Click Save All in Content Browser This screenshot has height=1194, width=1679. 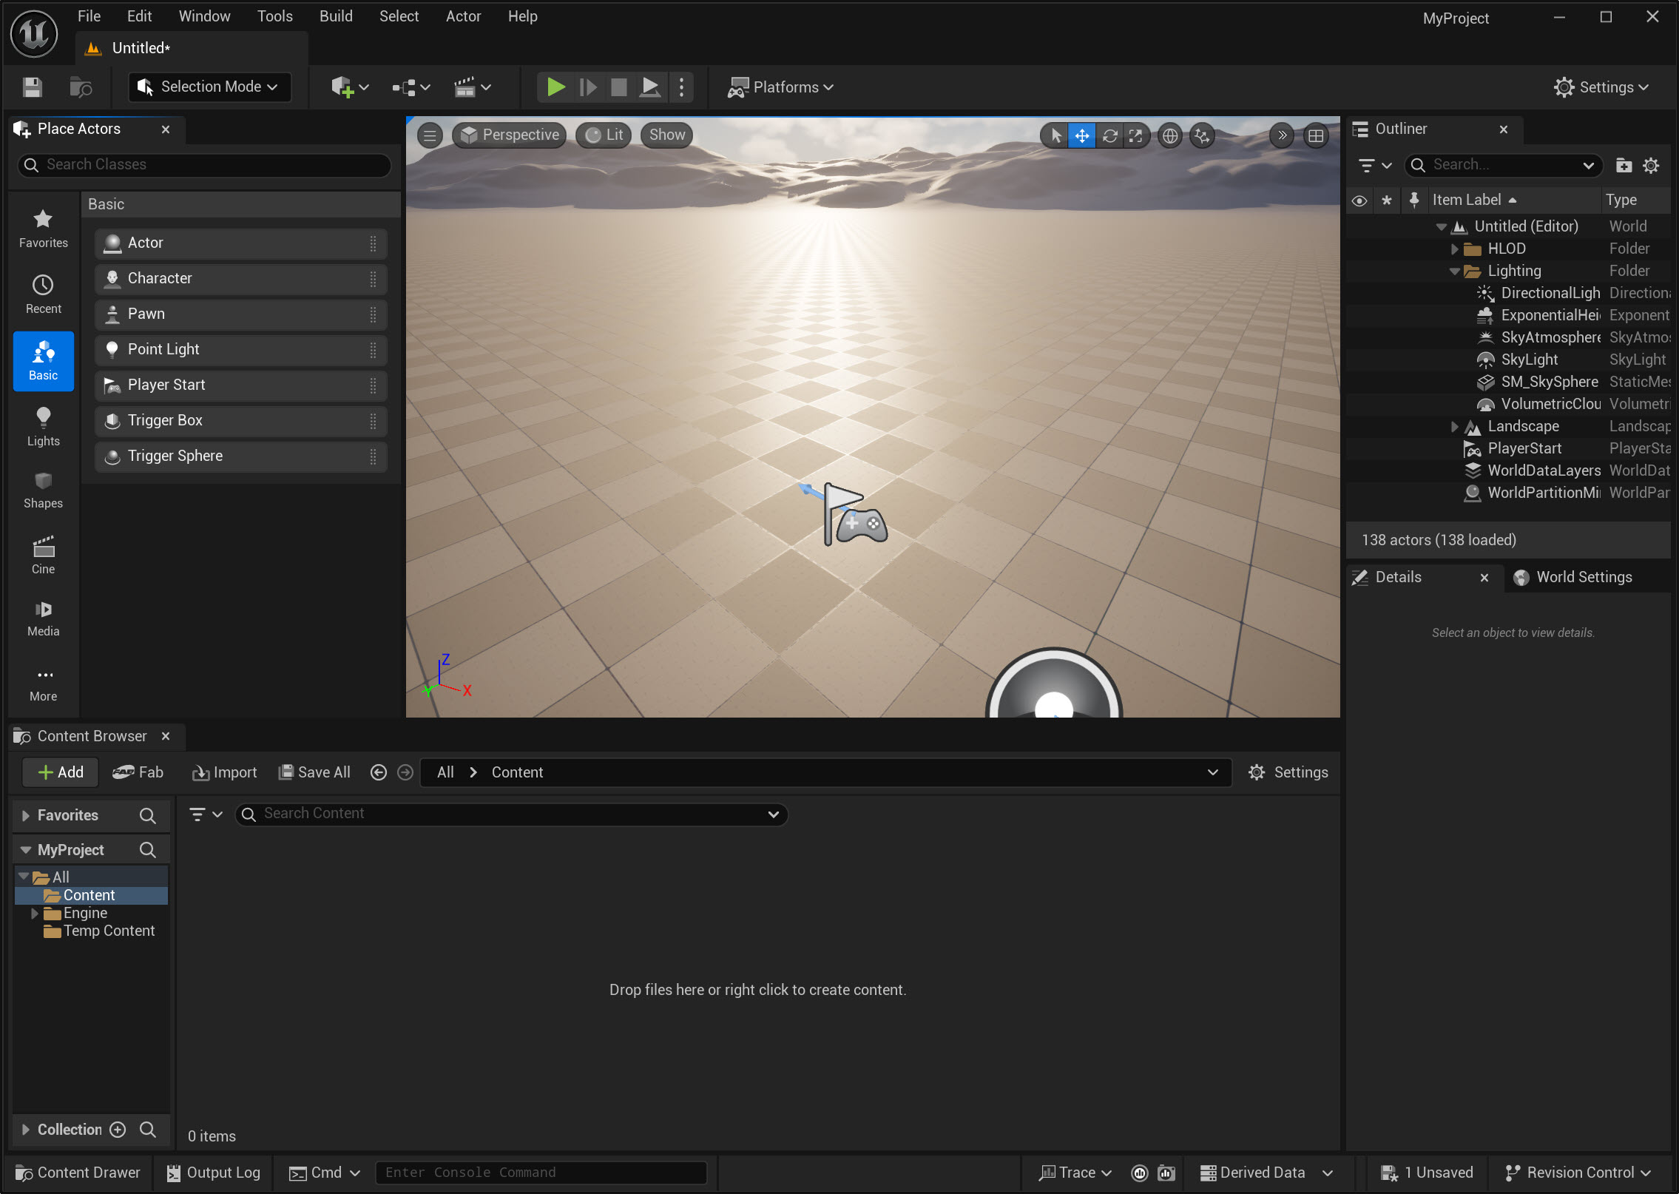[314, 772]
